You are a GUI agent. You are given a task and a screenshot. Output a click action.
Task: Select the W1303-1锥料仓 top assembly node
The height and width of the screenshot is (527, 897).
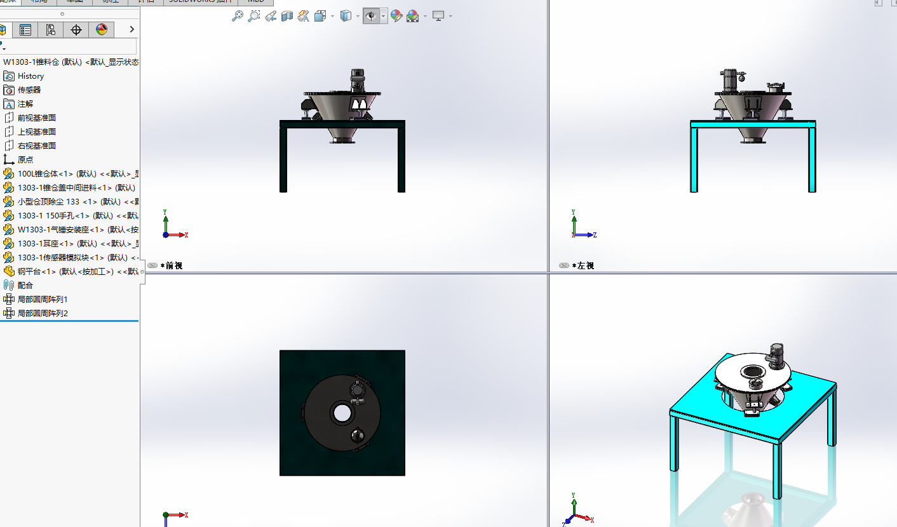tap(70, 62)
